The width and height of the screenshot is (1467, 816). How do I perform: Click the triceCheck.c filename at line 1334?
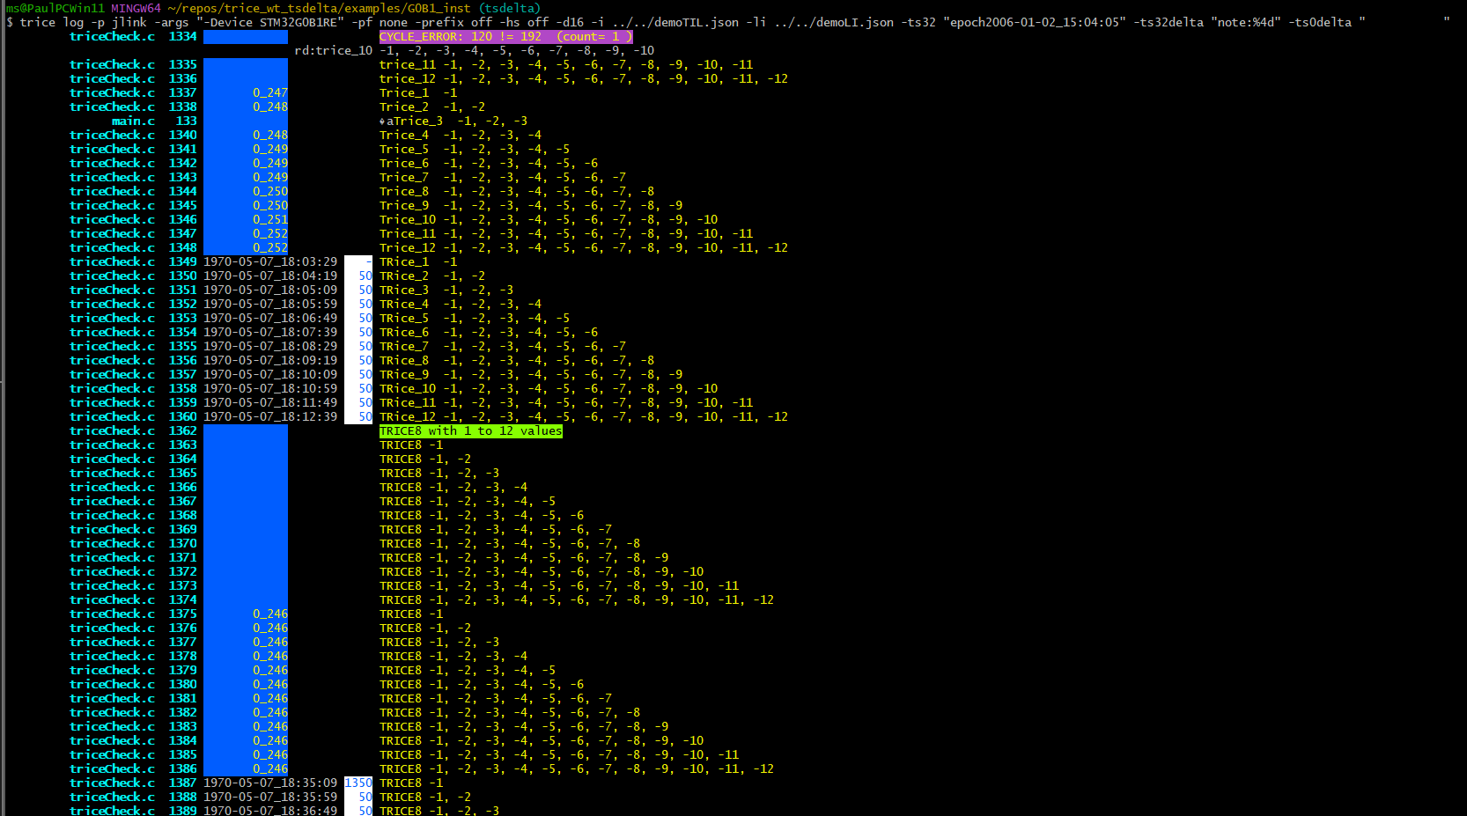tap(112, 36)
